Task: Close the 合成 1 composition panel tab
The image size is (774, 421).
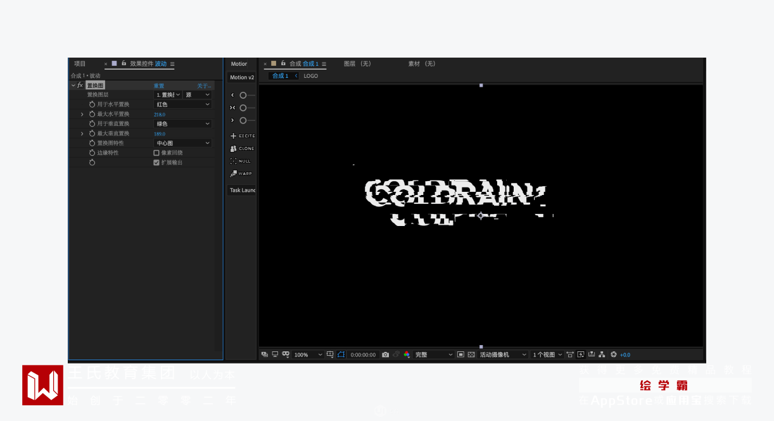Action: 265,64
